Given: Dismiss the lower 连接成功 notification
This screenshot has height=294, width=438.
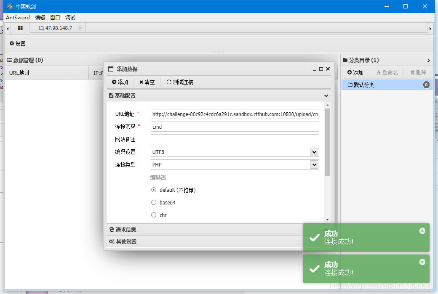Looking at the screenshot, I should (422, 262).
